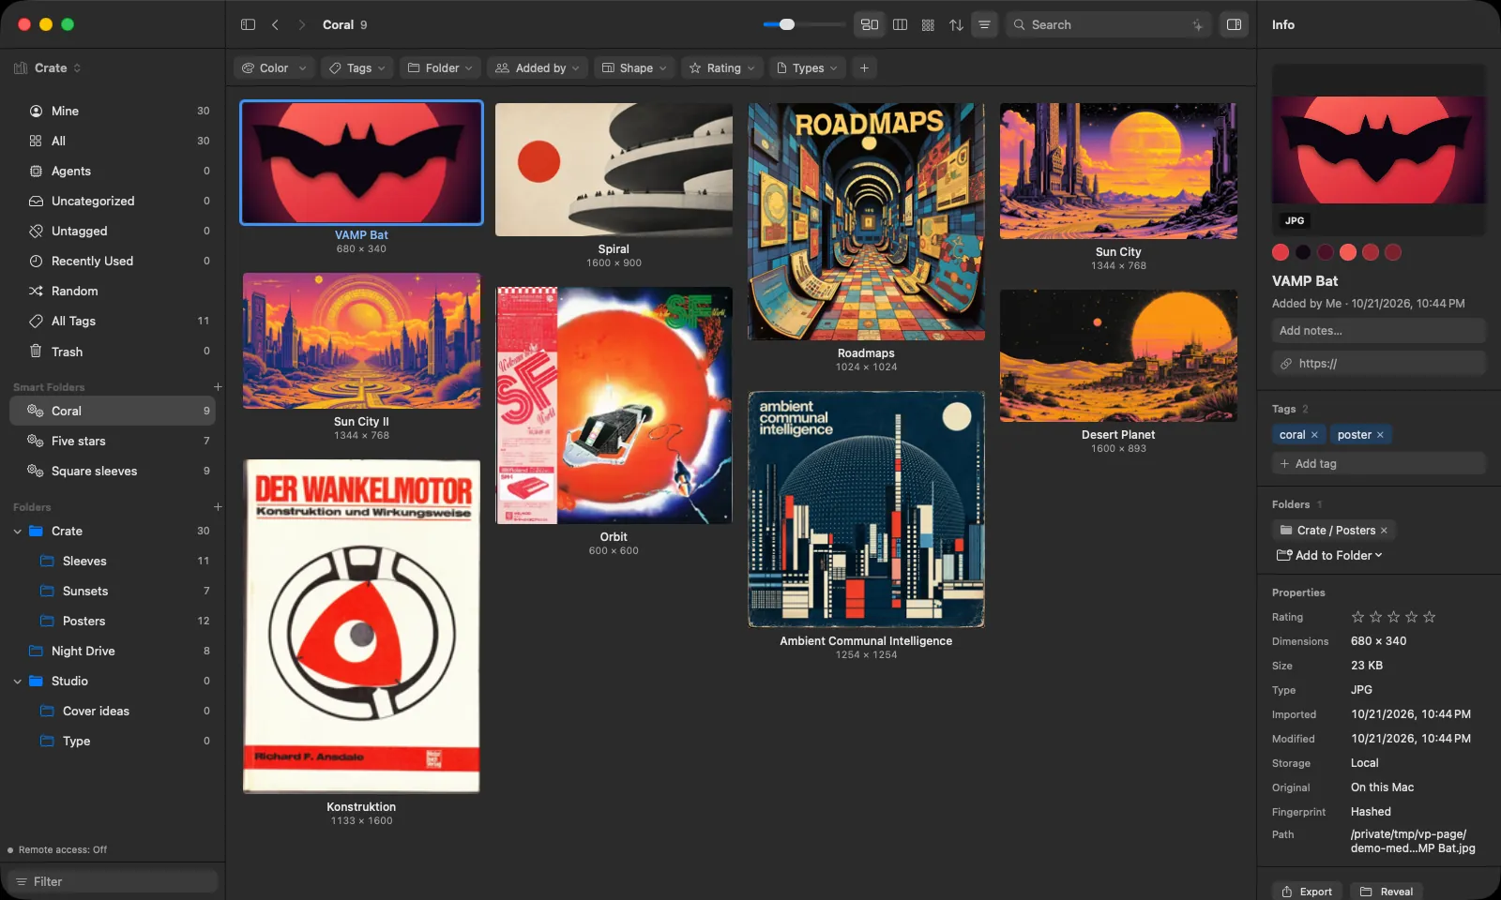
Task: Switch to the columns layout view icon
Action: 900,24
